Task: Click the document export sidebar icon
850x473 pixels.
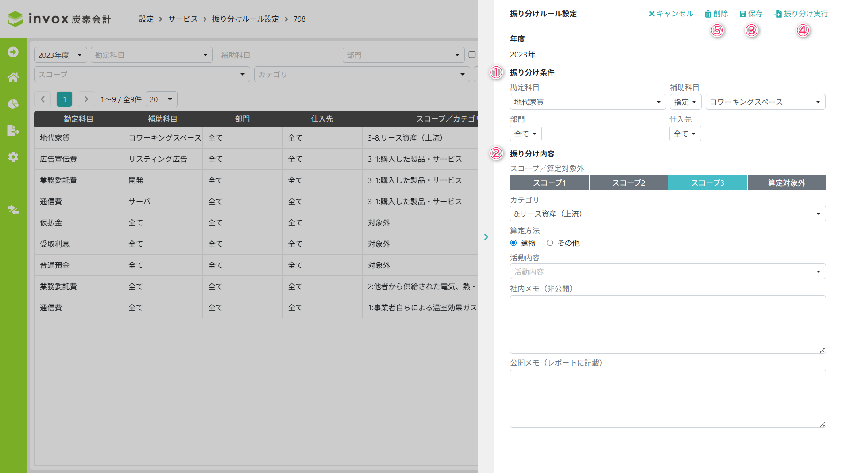Action: tap(13, 130)
